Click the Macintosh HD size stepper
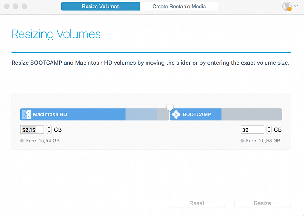This screenshot has height=216, width=304. click(49, 130)
